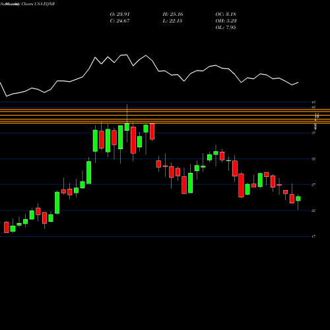This screenshot has width=330, height=330.
Task: Click the final green candle near price 24
Action: (298, 199)
